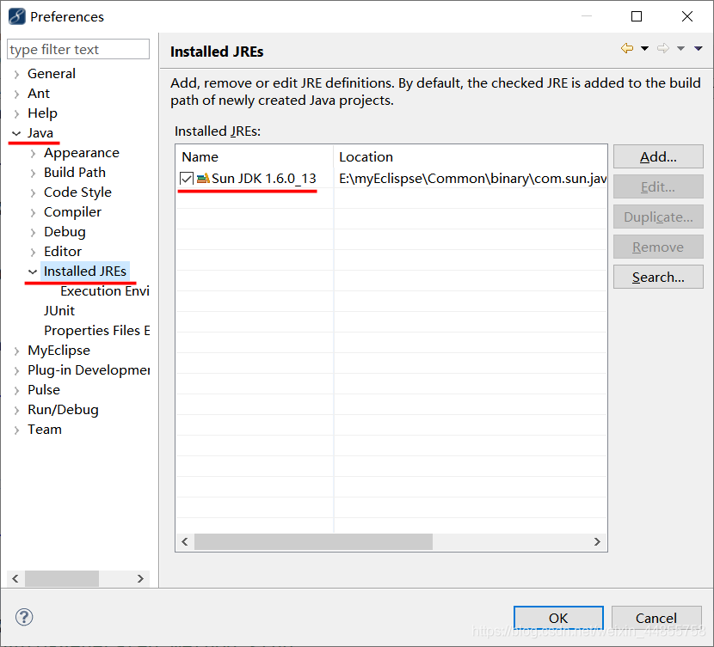Click the JRE table horizontal scrollbar thumb

pos(313,541)
